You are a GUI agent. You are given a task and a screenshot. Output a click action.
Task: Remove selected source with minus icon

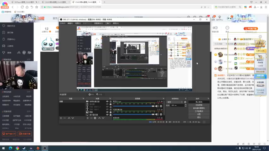pos(91,118)
